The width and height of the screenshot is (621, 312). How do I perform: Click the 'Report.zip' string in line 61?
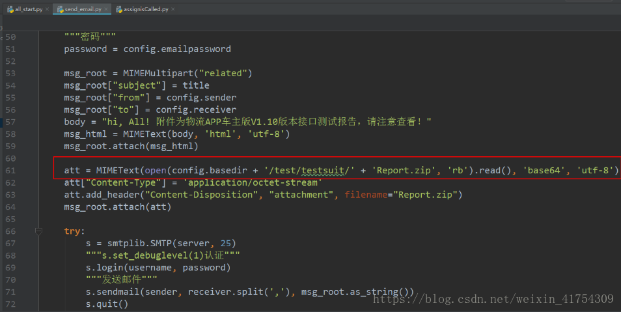[x=404, y=171]
